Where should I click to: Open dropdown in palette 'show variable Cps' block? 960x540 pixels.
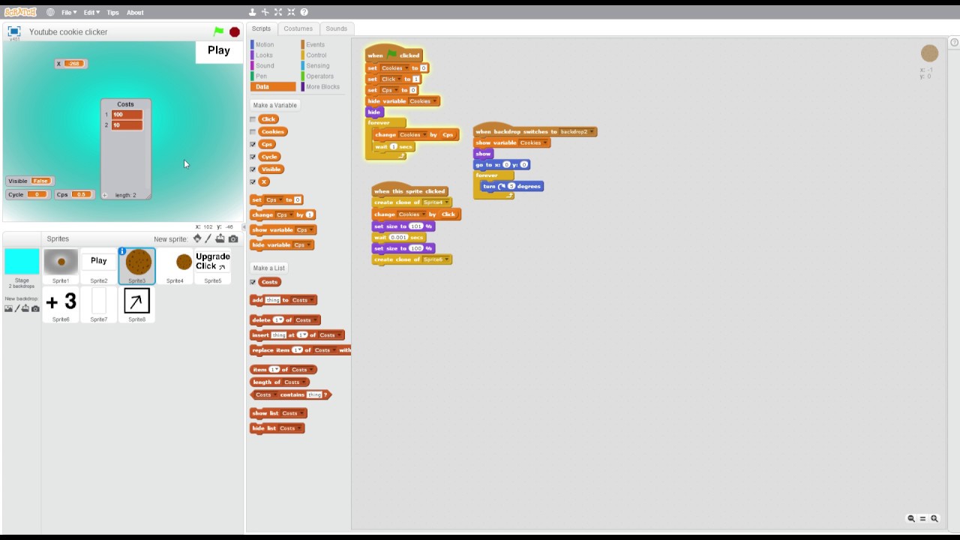click(304, 229)
